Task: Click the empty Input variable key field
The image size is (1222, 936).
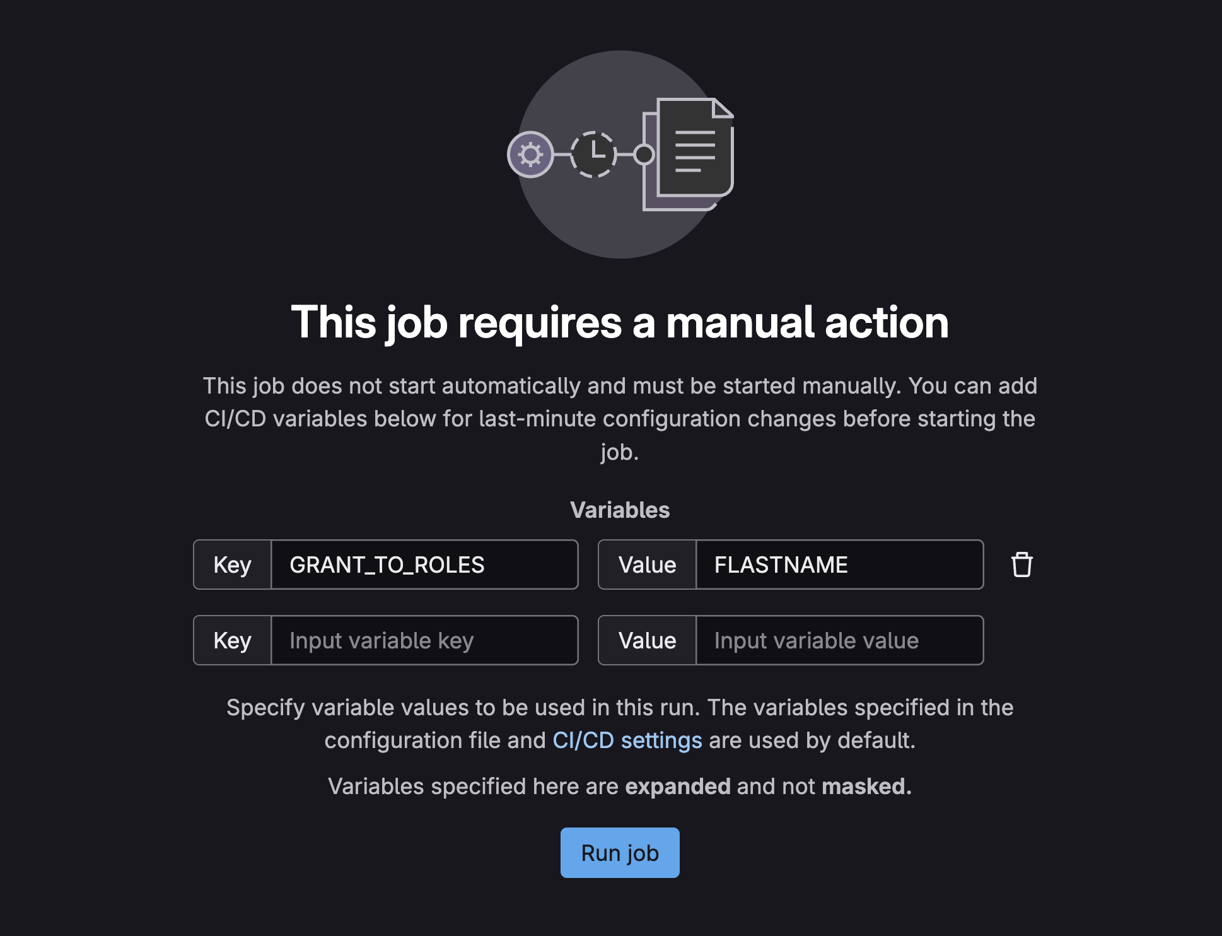Action: pos(424,640)
